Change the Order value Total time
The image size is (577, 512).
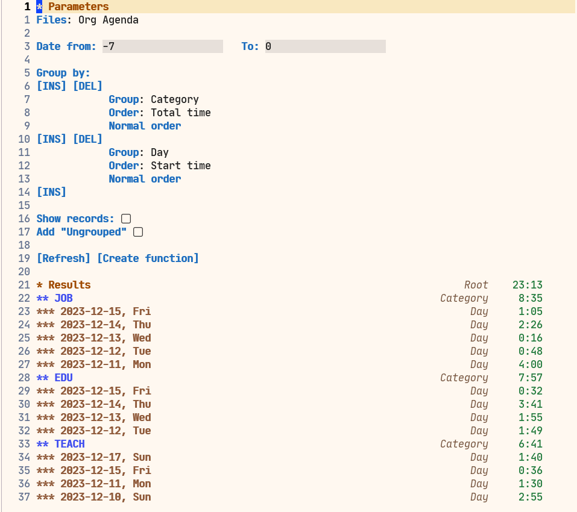[180, 112]
